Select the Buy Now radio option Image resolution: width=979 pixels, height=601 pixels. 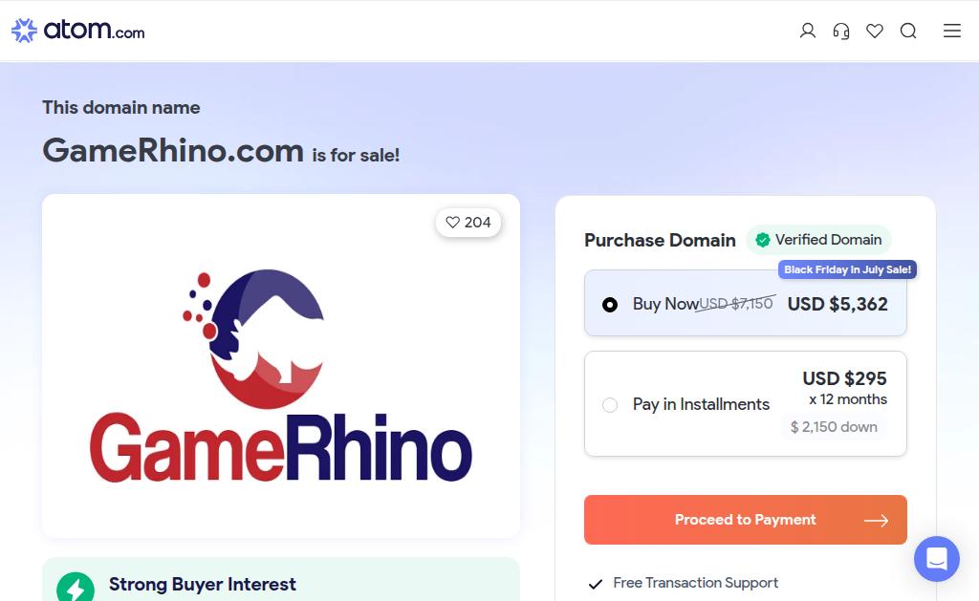(x=610, y=305)
